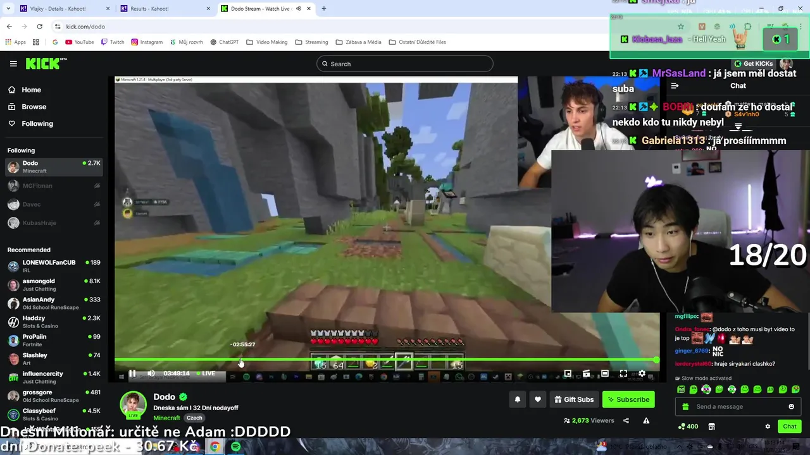The height and width of the screenshot is (455, 810).
Task: Go back in browser history
Action: click(9, 27)
